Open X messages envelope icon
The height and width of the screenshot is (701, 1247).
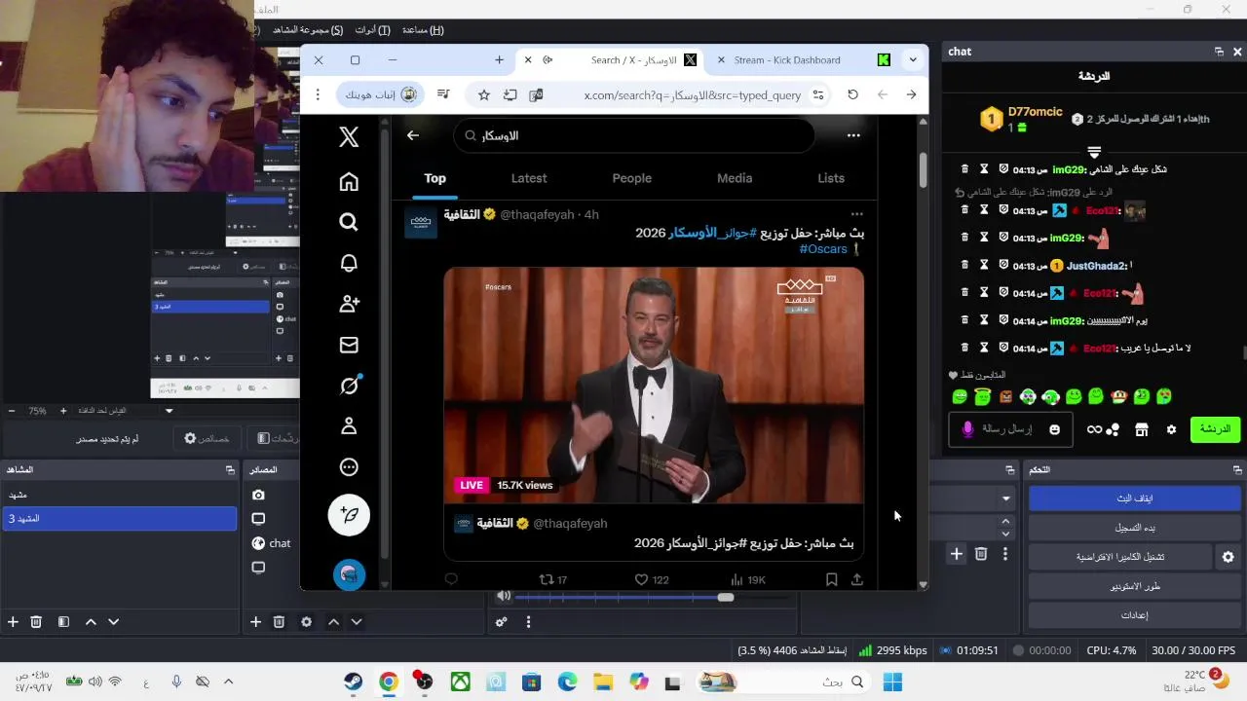349,345
